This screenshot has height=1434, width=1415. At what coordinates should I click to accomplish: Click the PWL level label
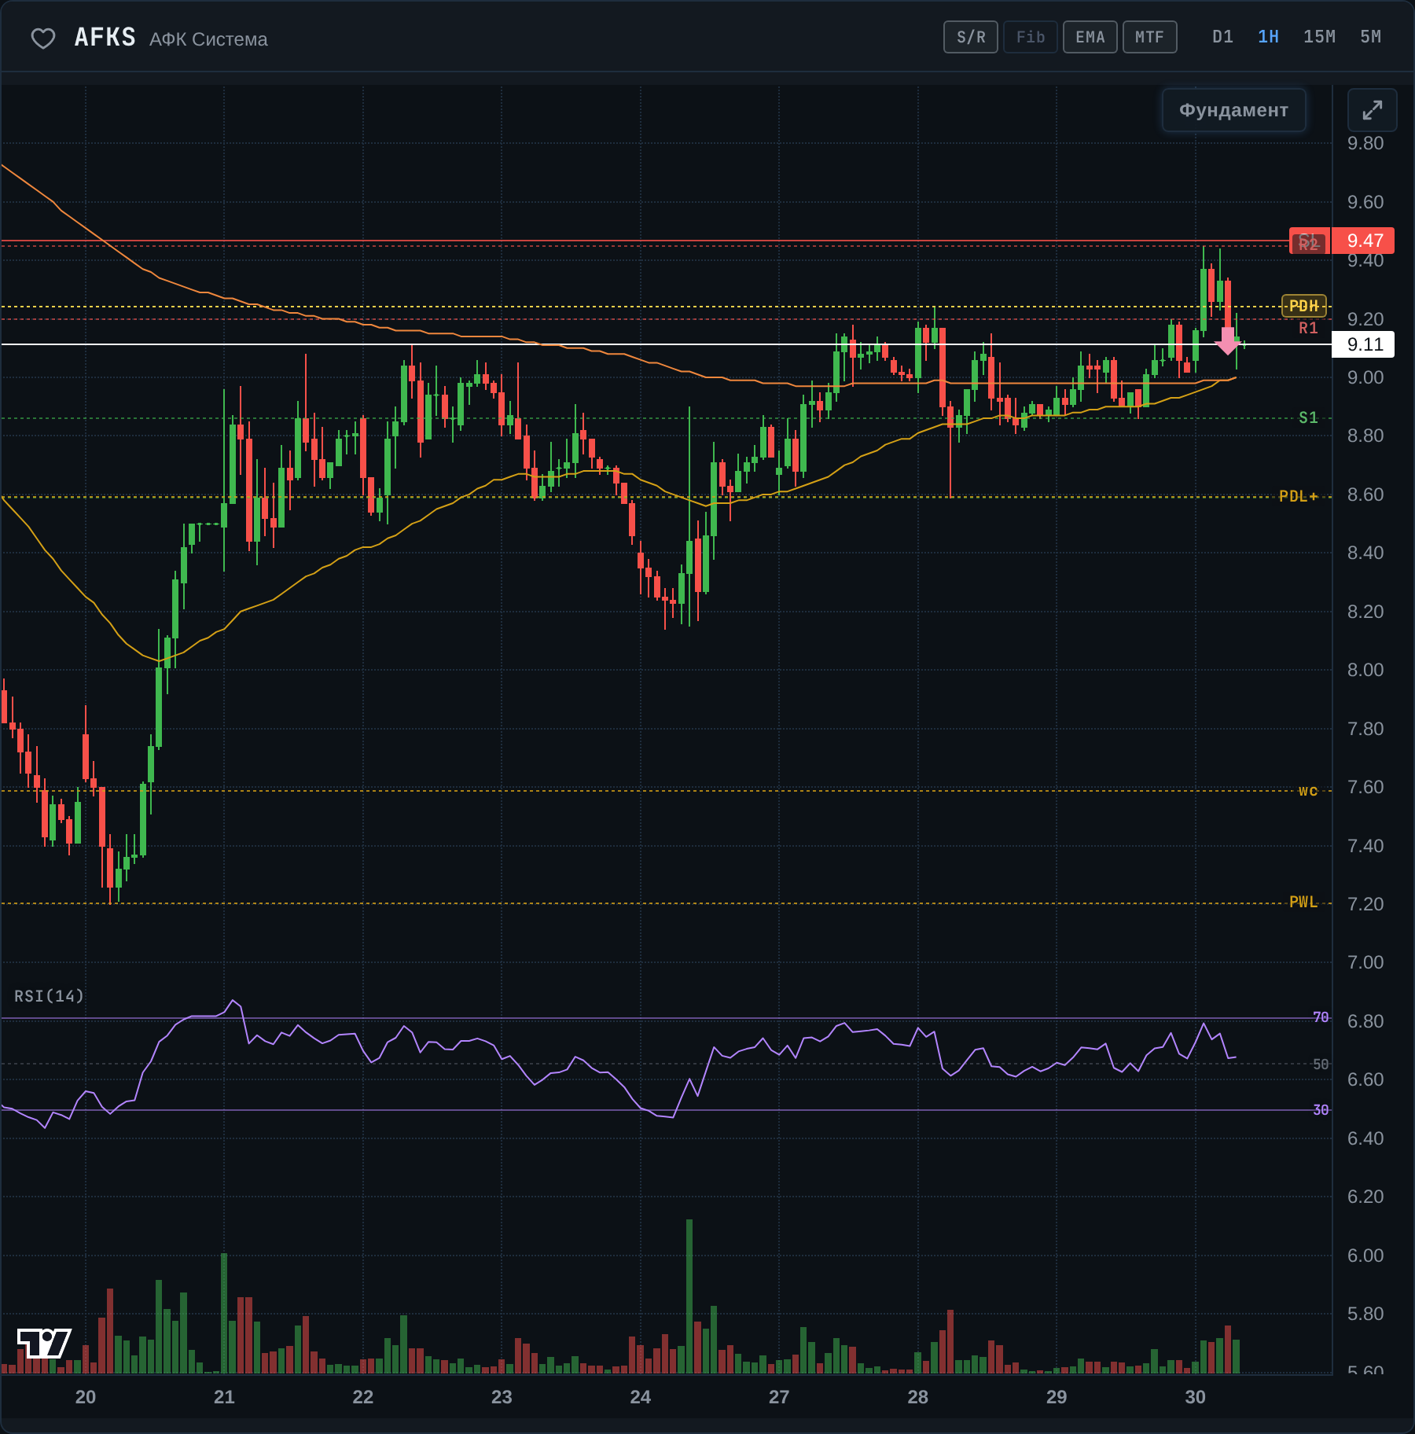tap(1304, 903)
